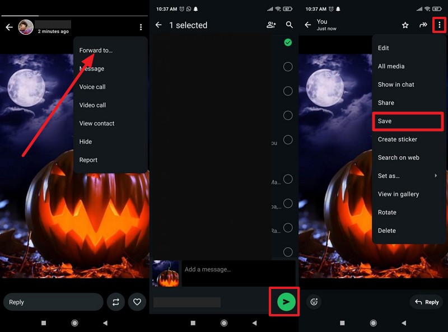Tap the forward arrow icon in header
The image size is (448, 332).
pyautogui.click(x=423, y=25)
